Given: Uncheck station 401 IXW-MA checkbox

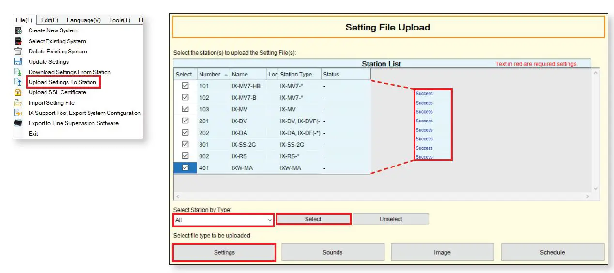Looking at the screenshot, I should (185, 167).
